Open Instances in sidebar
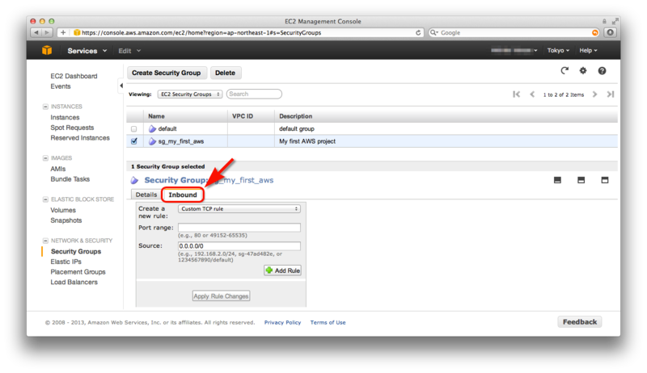 [65, 117]
